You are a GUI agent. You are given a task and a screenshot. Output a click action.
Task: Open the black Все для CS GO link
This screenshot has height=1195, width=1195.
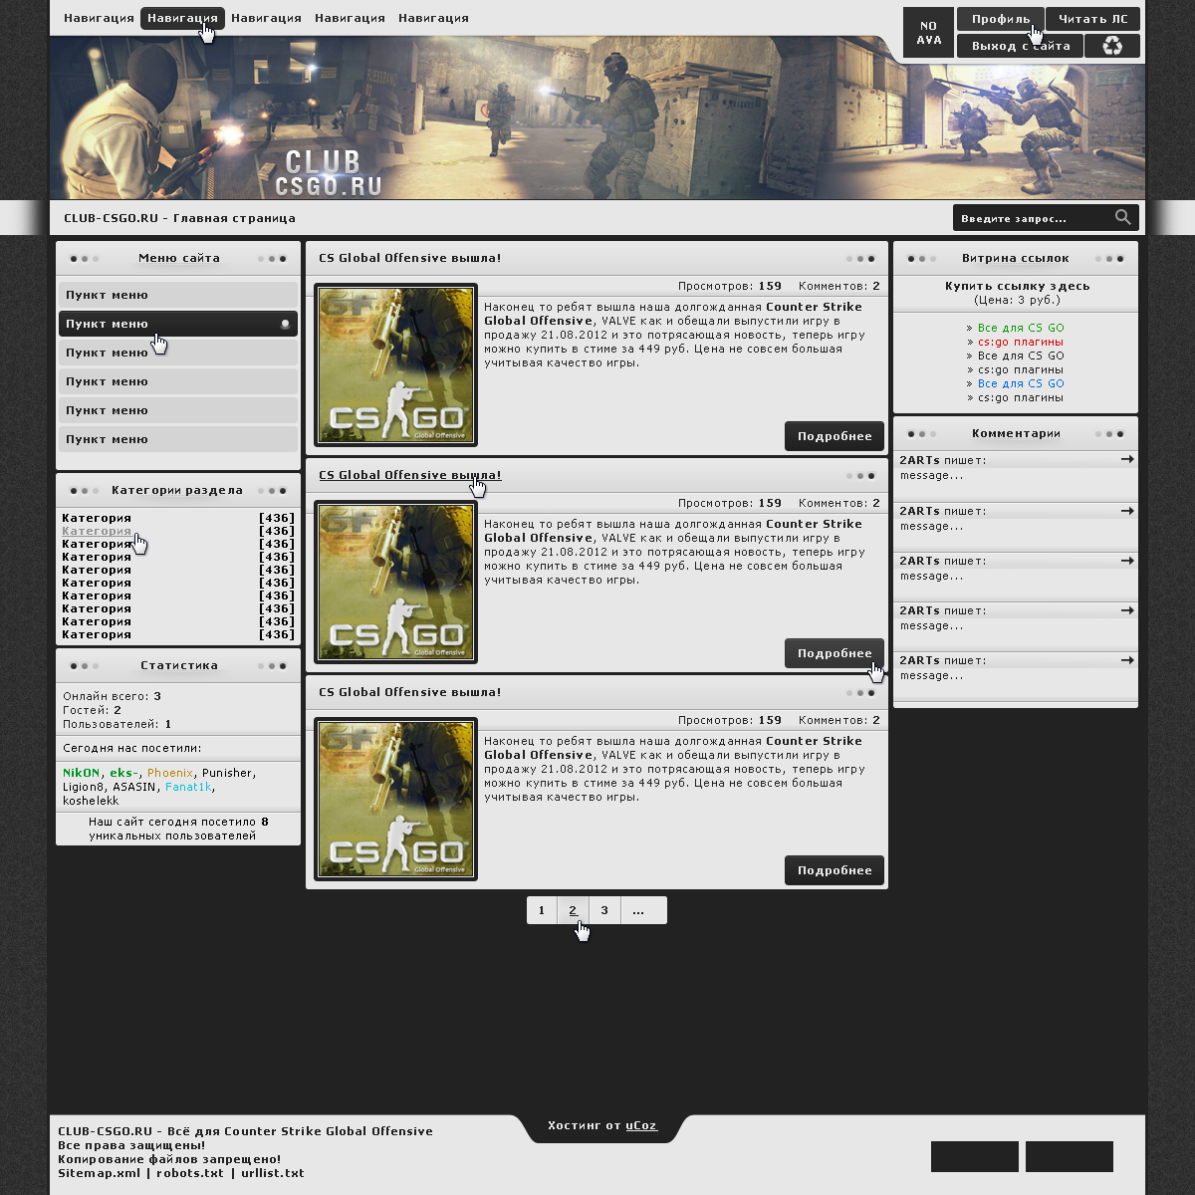tap(1021, 356)
